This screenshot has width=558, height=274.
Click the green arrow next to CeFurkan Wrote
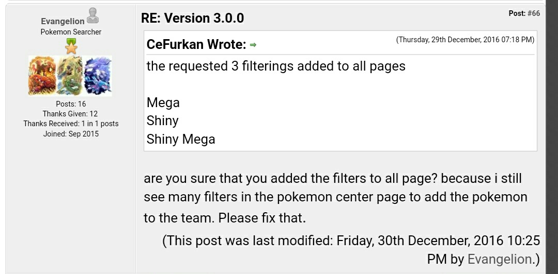pos(253,45)
